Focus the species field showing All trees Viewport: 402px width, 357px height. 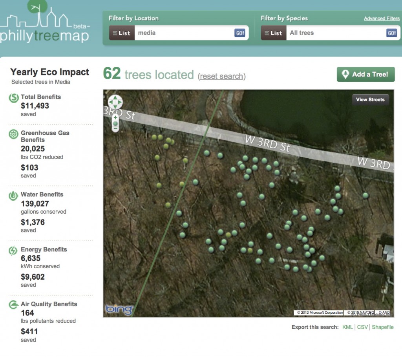(336, 33)
